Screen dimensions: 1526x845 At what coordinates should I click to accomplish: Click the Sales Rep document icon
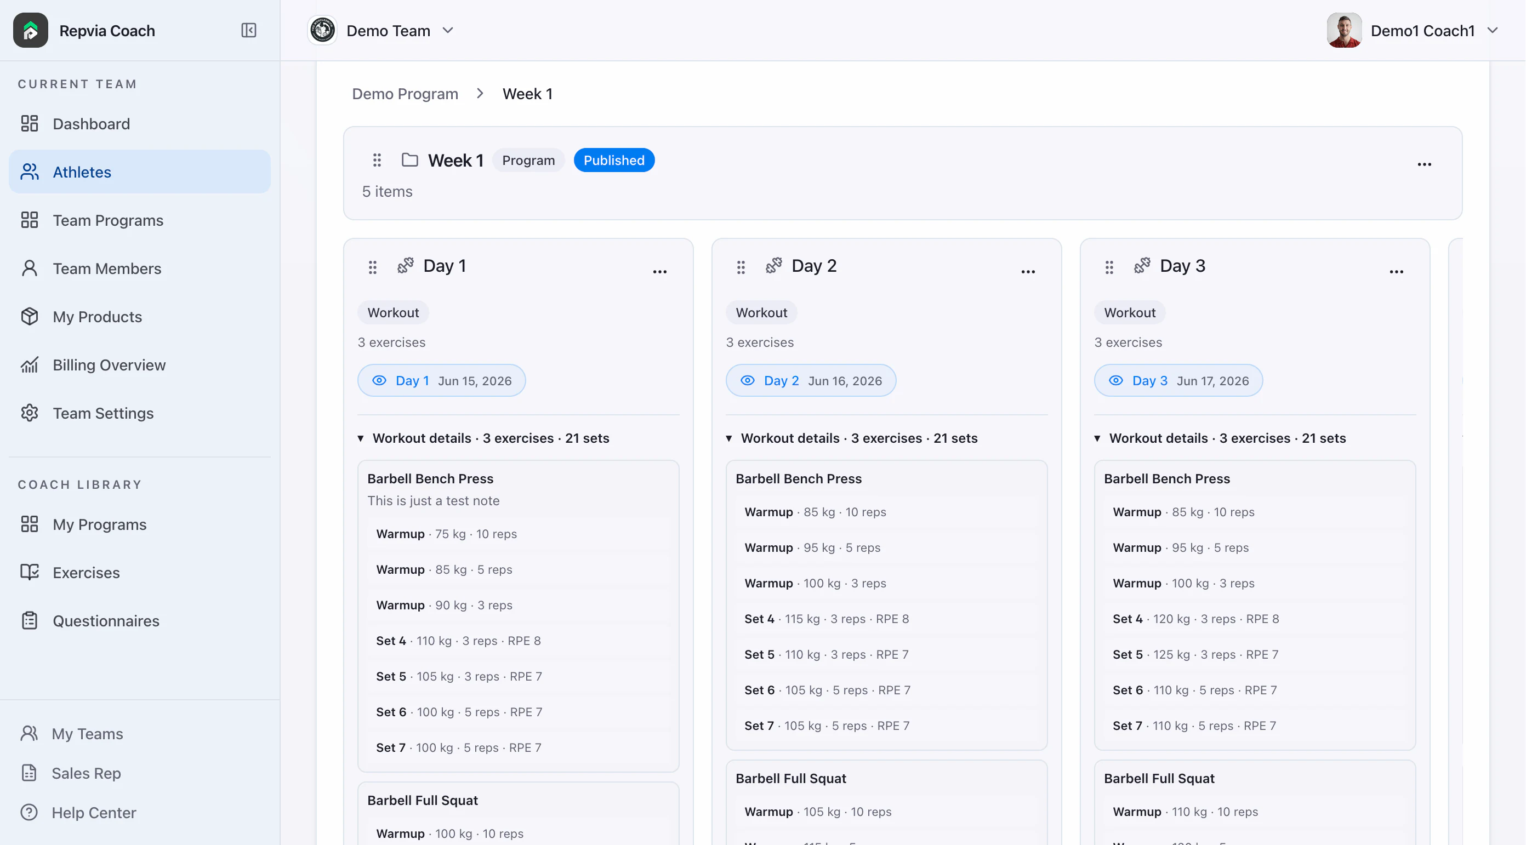[x=29, y=773]
